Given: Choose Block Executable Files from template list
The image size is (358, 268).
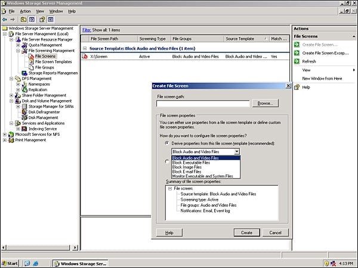Looking at the screenshot, I should coord(206,163).
